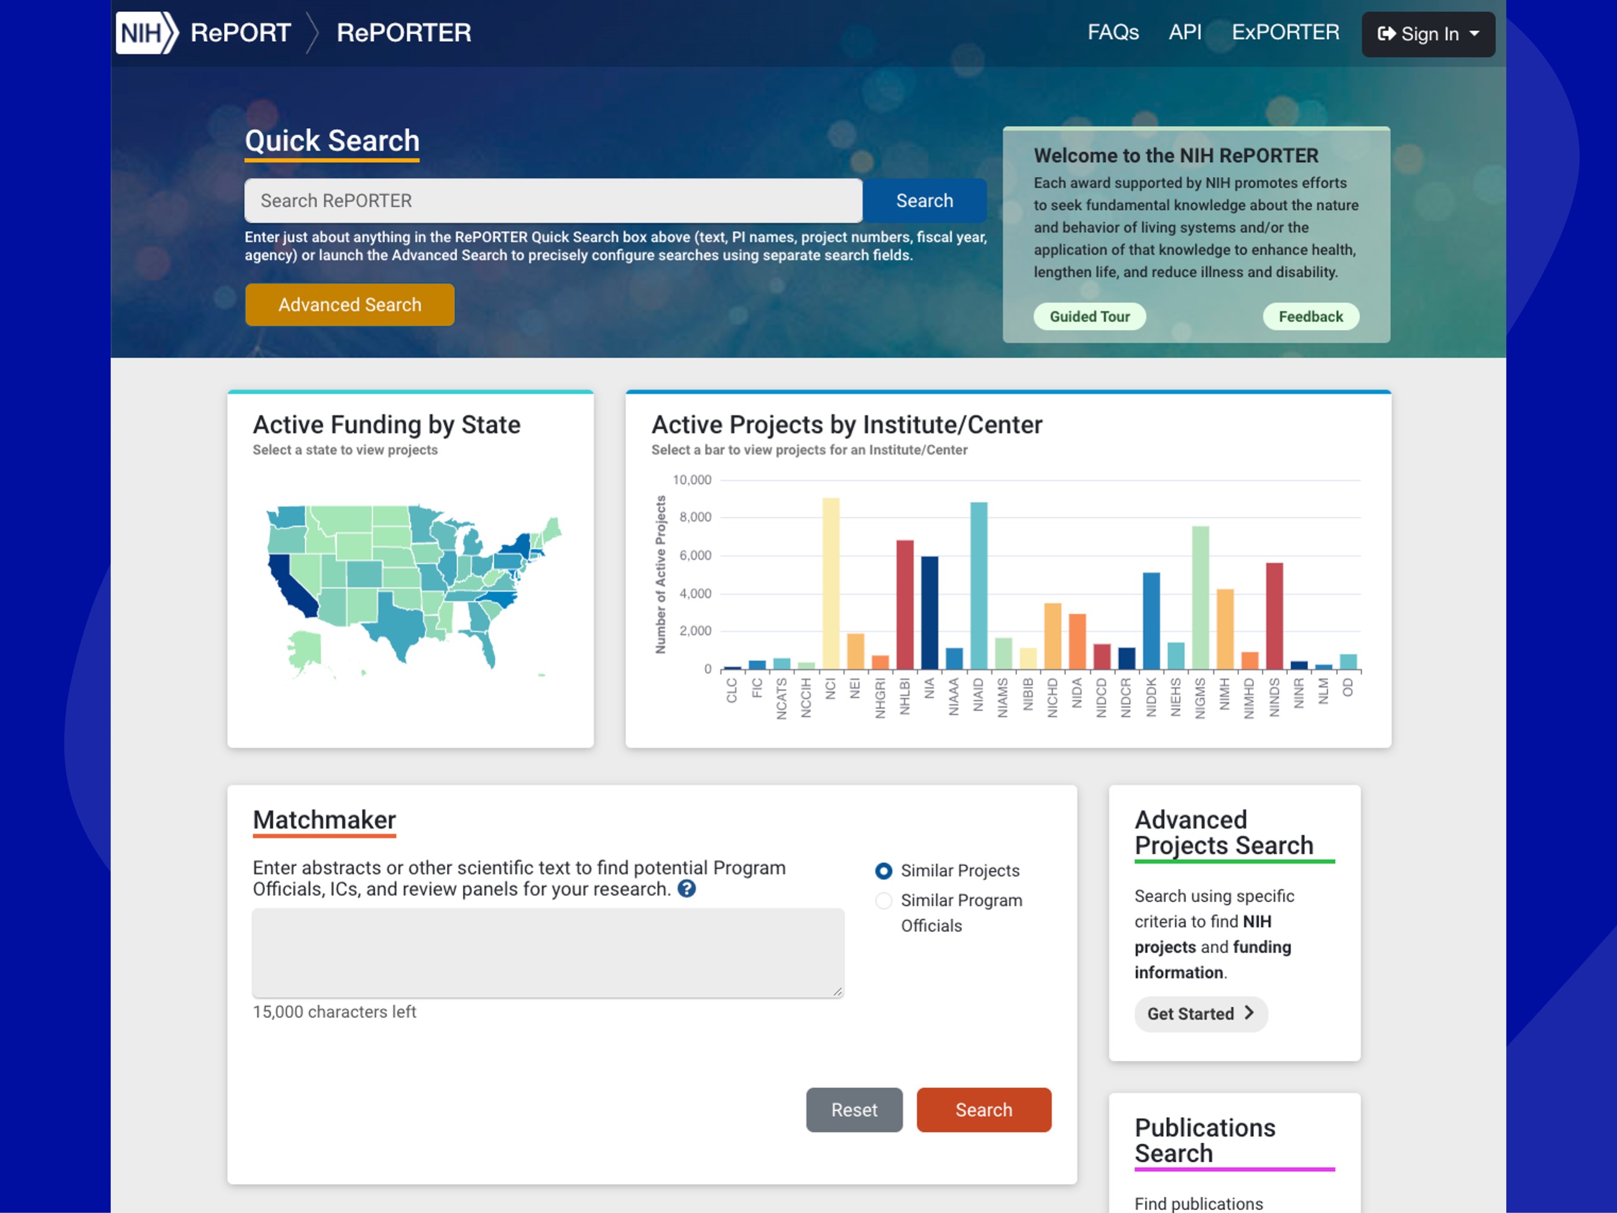The width and height of the screenshot is (1617, 1213).
Task: Click the Search magnifier button in Quick Search
Action: click(924, 200)
